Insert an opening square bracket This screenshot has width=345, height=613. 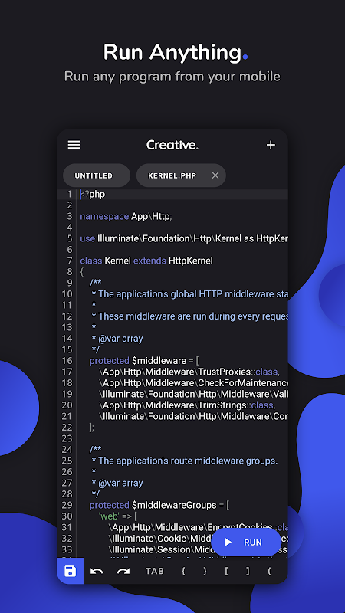[226, 571]
